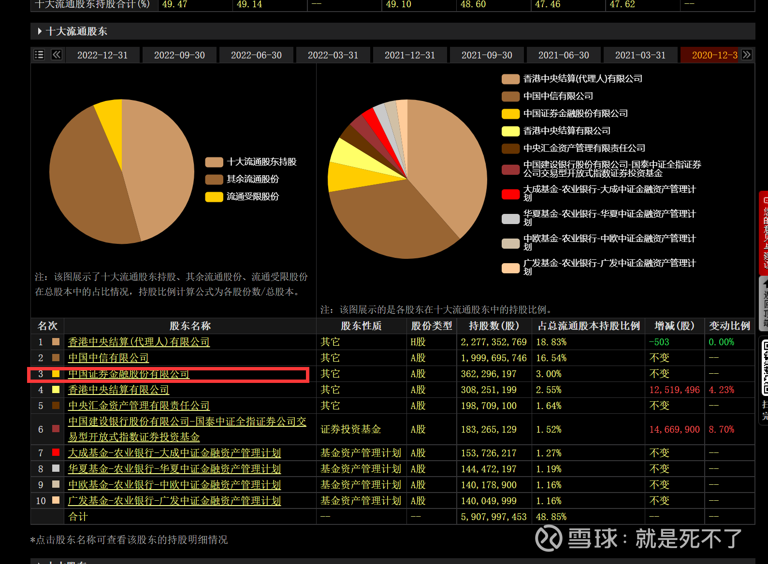Screen dimensions: 768x564
Task: Switch to the 2022-09-30 date tab
Action: [179, 55]
